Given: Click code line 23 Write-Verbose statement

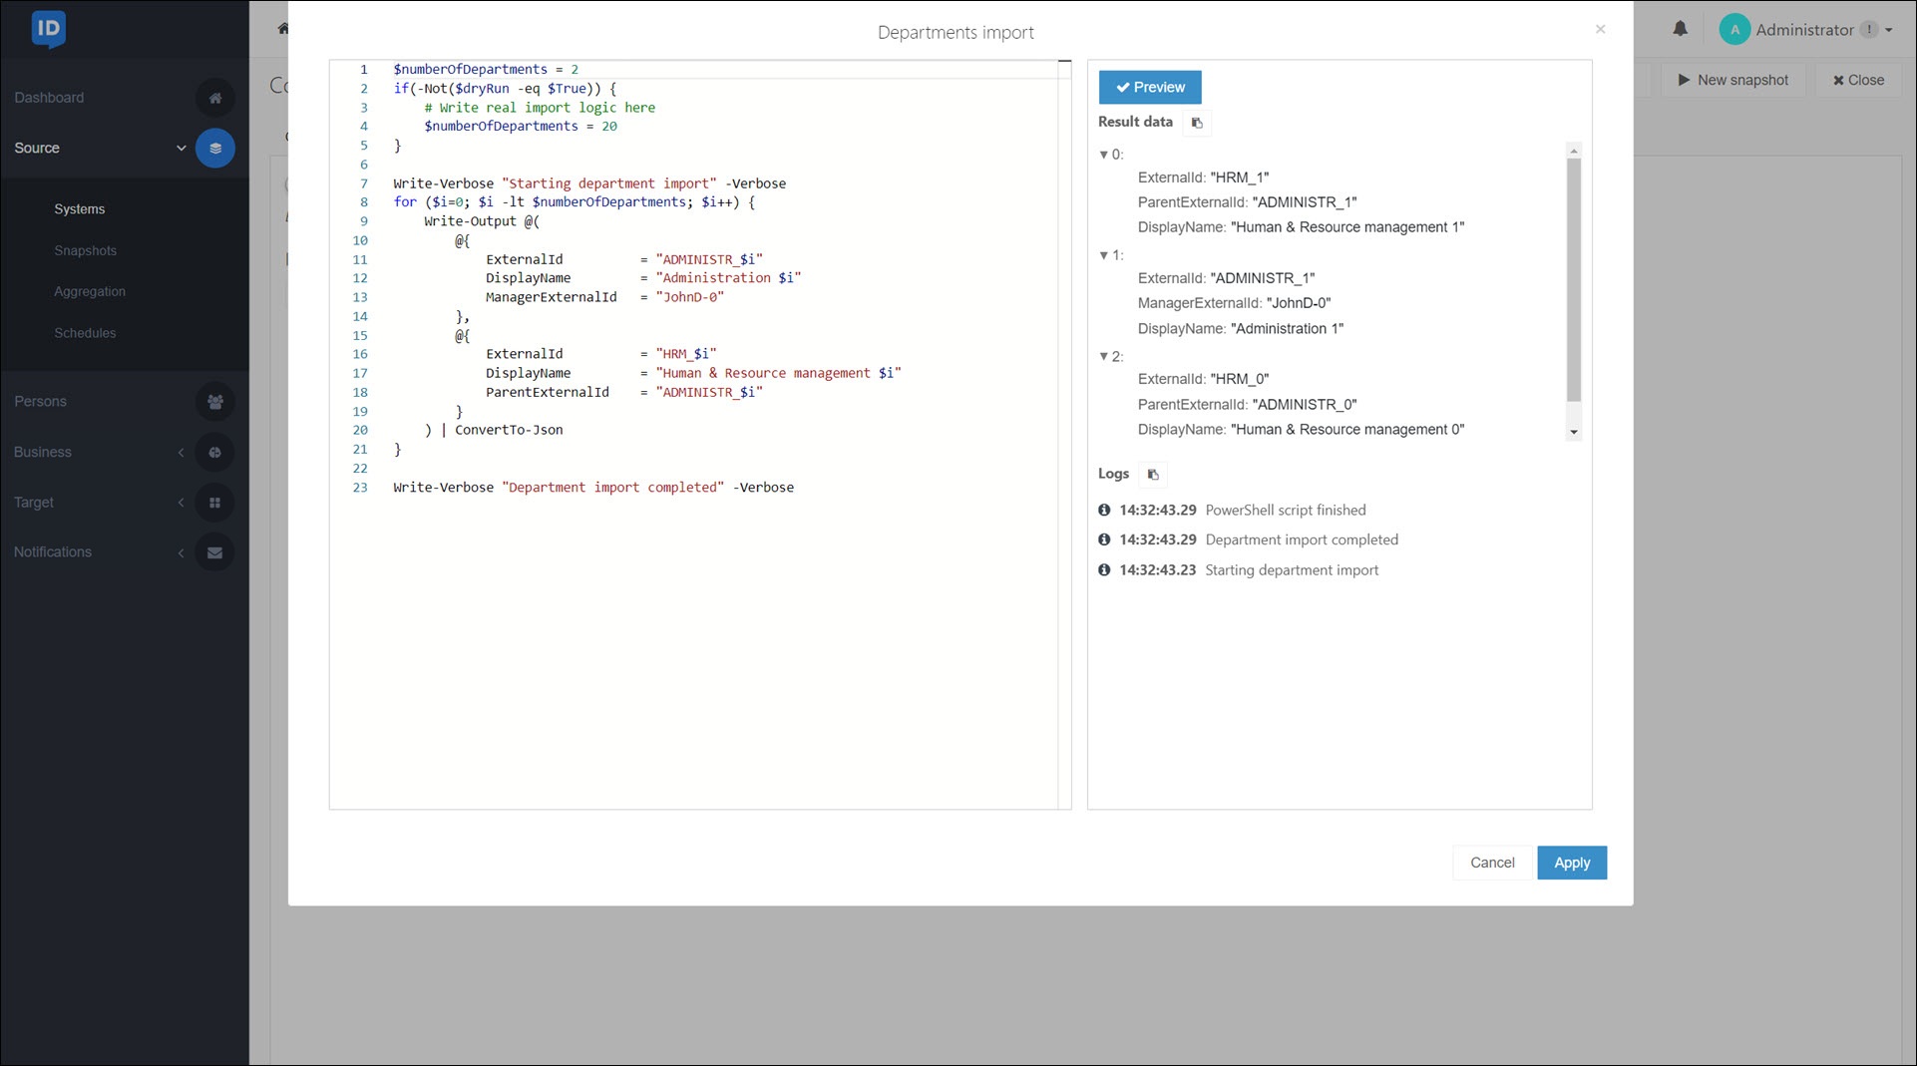Looking at the screenshot, I should point(593,488).
